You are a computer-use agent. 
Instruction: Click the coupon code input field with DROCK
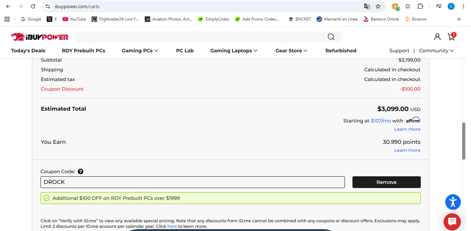point(192,182)
